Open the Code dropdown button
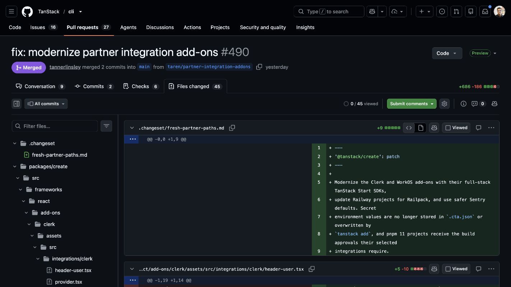Screen dimensions: 511x287 [447, 53]
